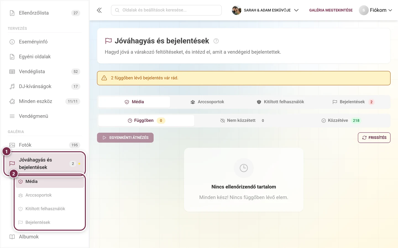Click the 17 badge next to DJ-kívánságok
This screenshot has width=398, height=248.
76,87
